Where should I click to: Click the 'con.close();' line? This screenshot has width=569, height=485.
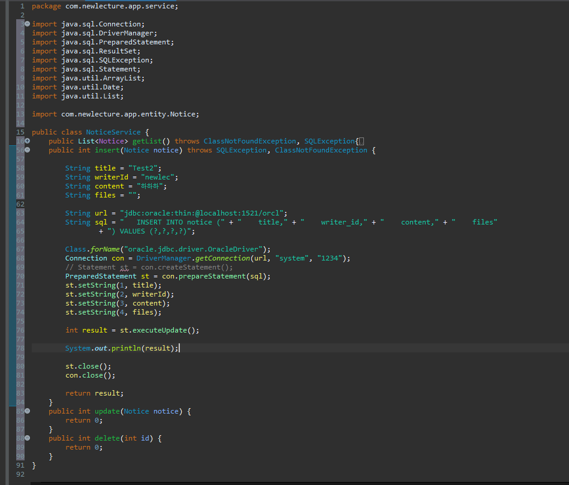click(x=90, y=375)
